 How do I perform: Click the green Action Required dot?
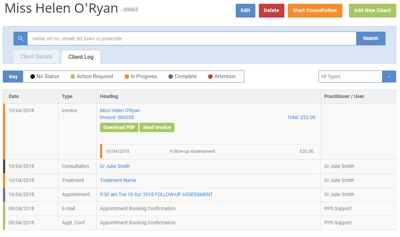coord(73,77)
